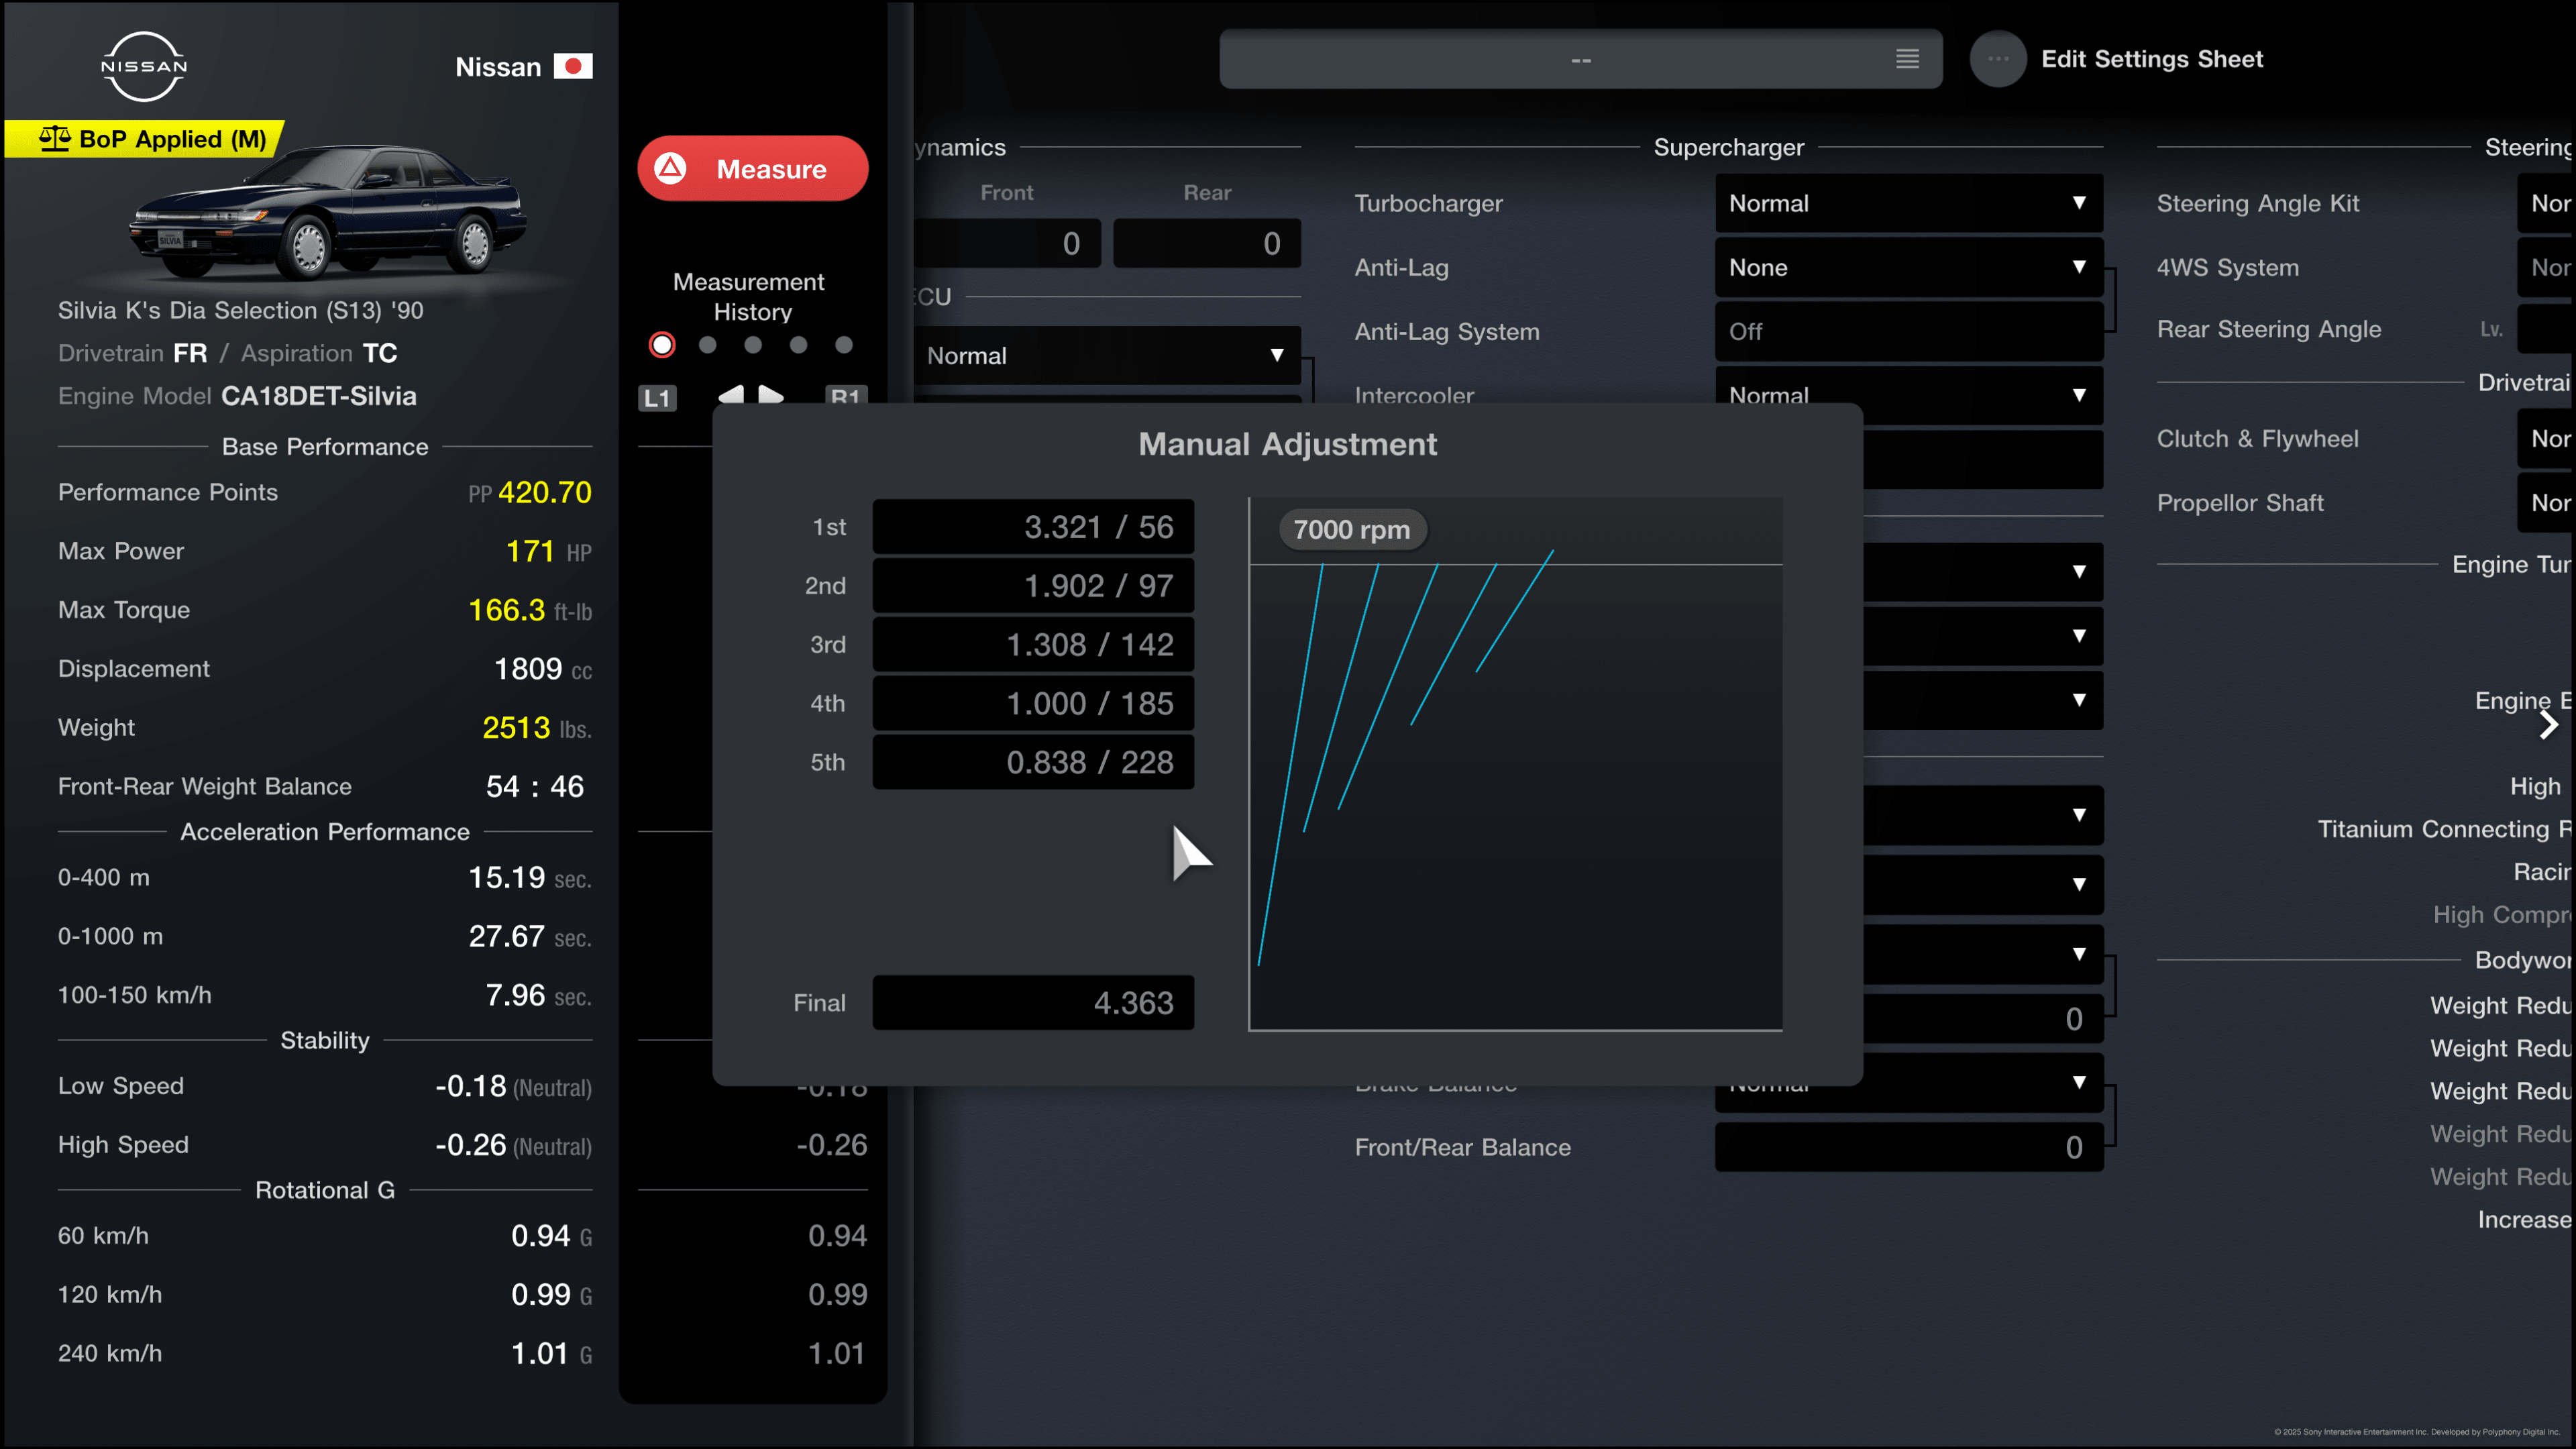Select the 2nd gear ratio field

(1033, 586)
